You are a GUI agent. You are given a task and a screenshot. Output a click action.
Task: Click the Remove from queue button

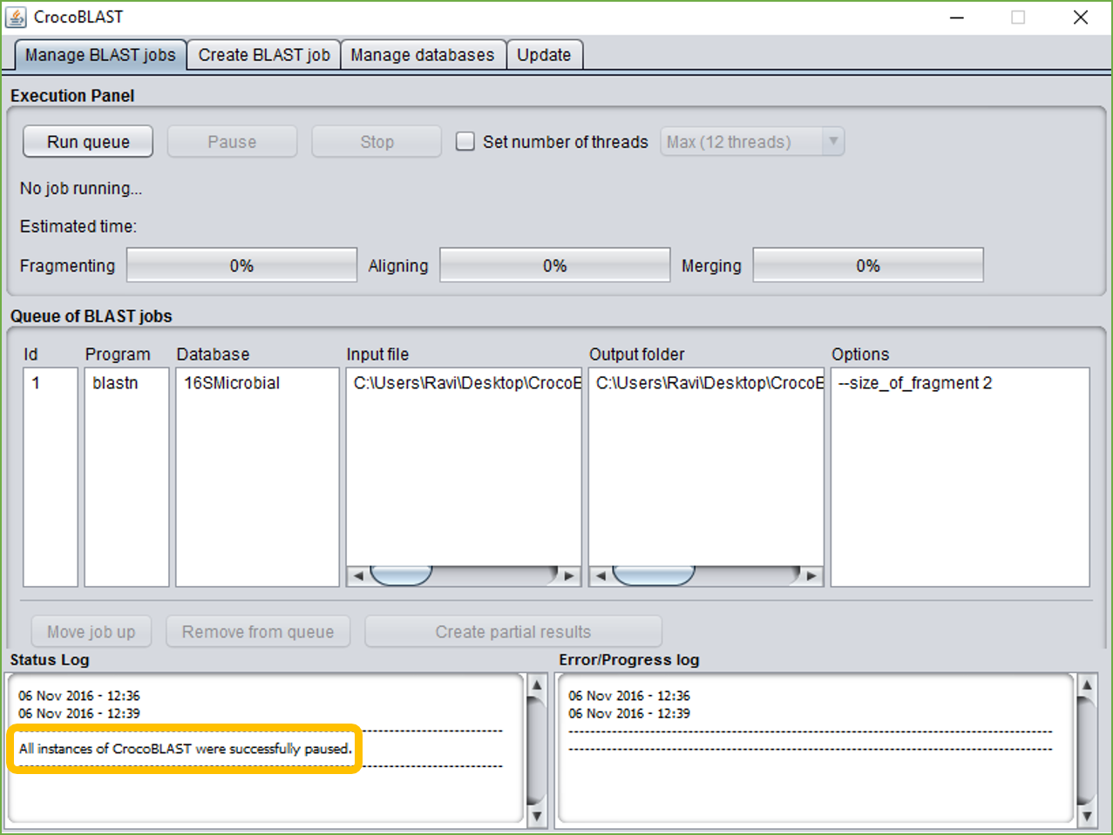click(258, 632)
